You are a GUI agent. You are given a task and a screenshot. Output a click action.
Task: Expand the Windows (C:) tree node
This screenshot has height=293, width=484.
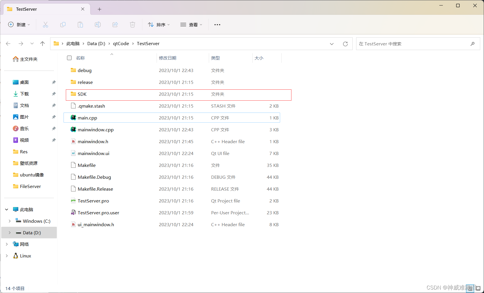[x=10, y=221]
